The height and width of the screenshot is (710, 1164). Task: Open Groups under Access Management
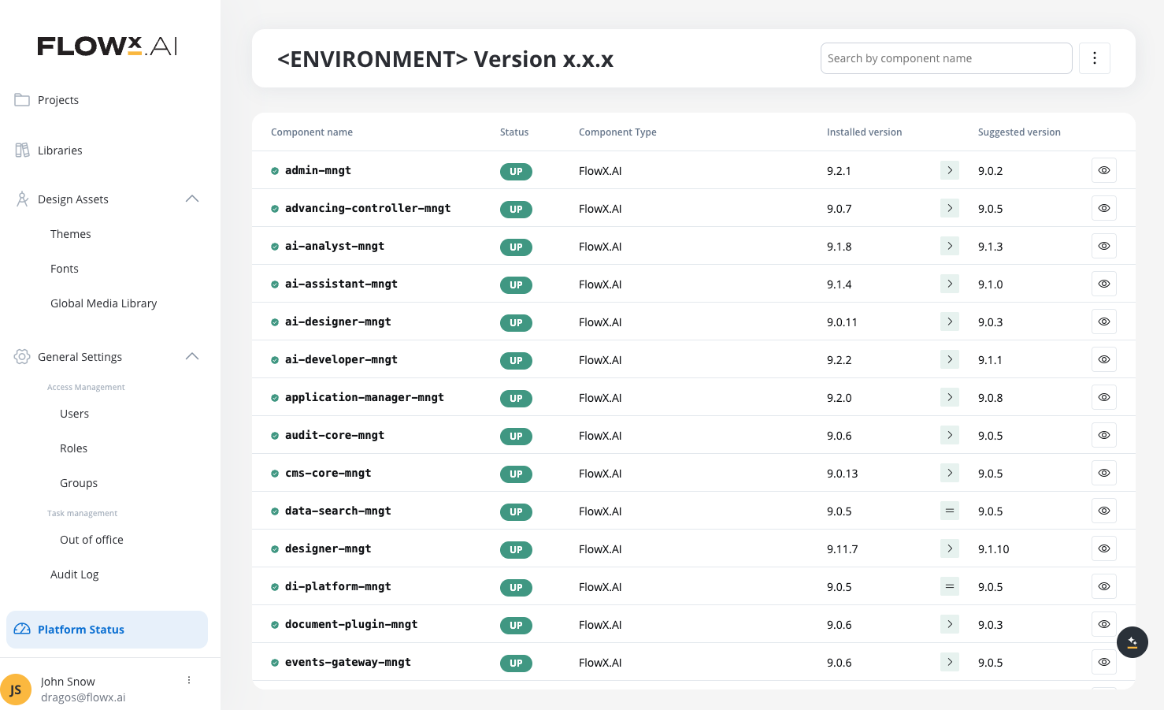click(x=79, y=483)
